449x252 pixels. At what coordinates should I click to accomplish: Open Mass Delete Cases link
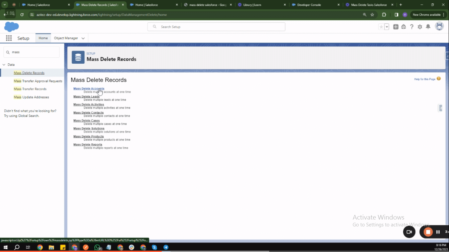click(x=86, y=120)
